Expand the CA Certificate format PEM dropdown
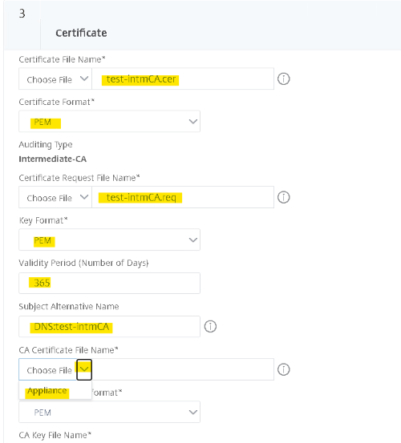The image size is (401, 443). pyautogui.click(x=109, y=412)
